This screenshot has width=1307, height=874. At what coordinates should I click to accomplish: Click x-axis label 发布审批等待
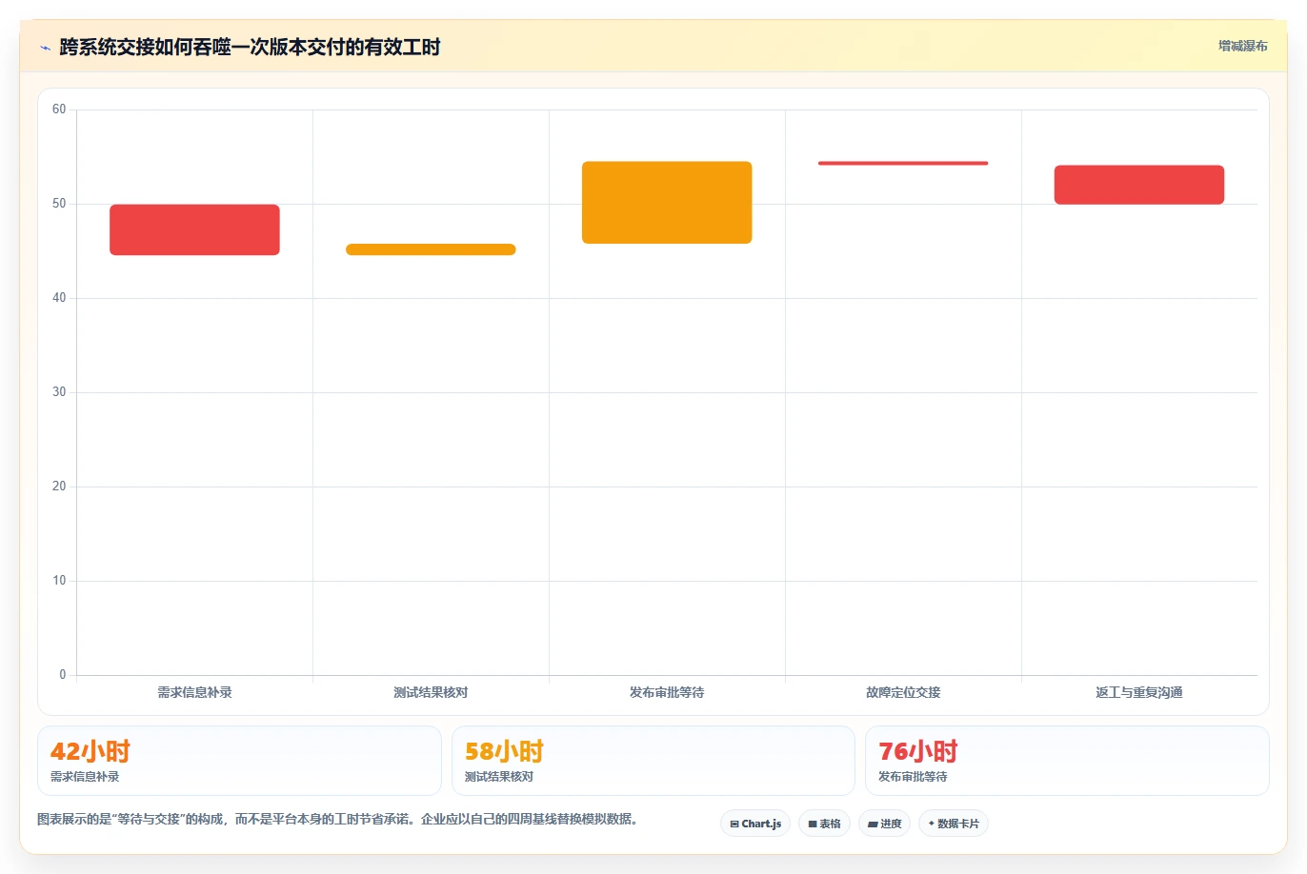pos(667,693)
